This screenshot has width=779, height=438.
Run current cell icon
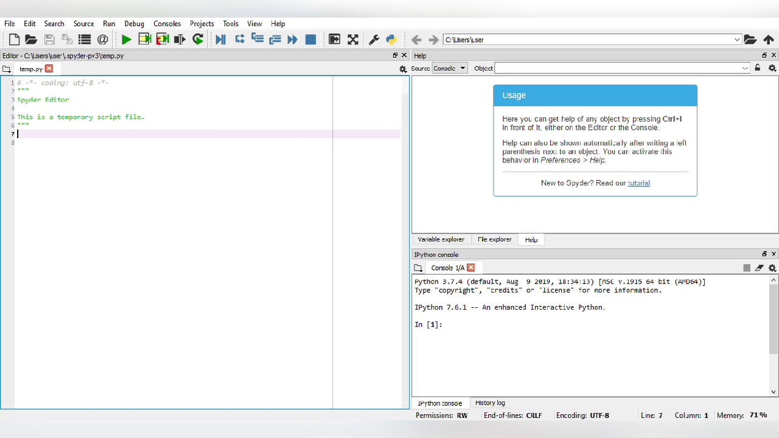click(144, 40)
